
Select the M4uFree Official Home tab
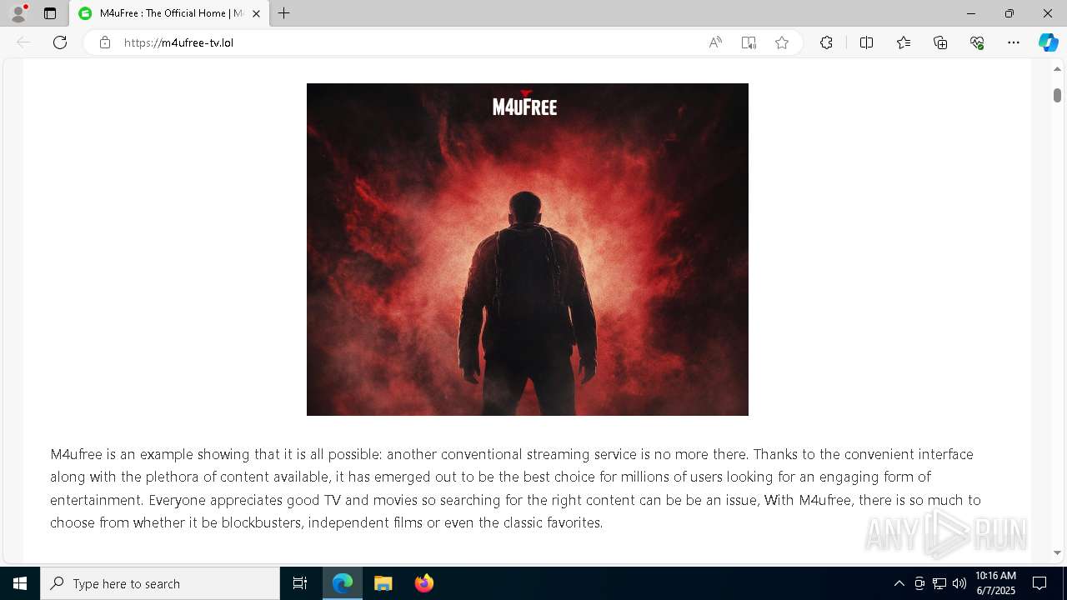(x=169, y=13)
